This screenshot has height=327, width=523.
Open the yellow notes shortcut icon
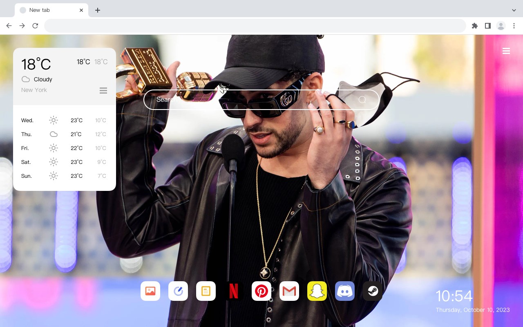pyautogui.click(x=206, y=291)
